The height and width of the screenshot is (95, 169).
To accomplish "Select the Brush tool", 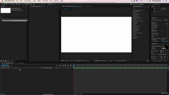I will pos(24,4).
